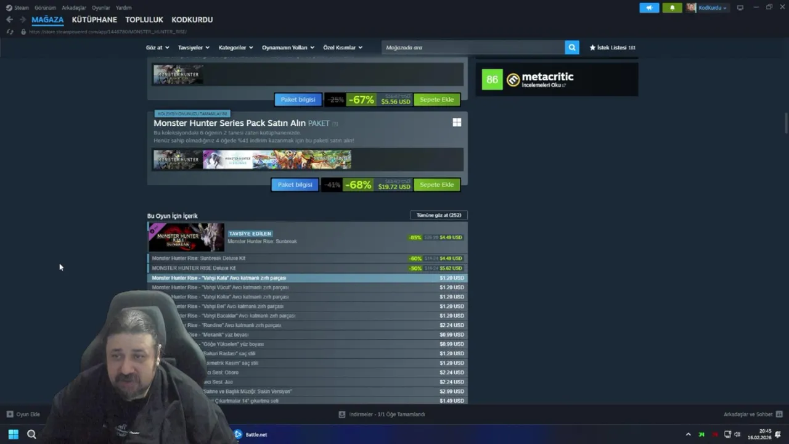Select the "Vahşi Vücut" armor DLC row
The width and height of the screenshot is (789, 444).
click(307, 287)
